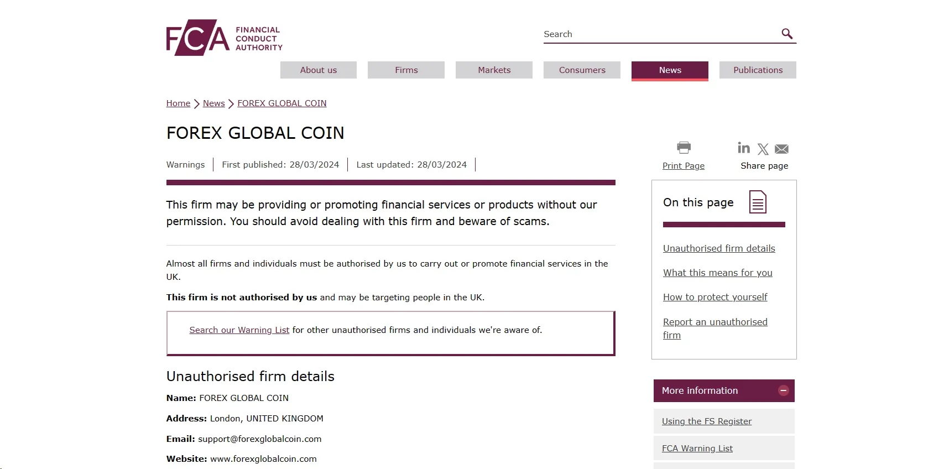The image size is (944, 469).
Task: Go to Home via breadcrumb
Action: tap(178, 103)
